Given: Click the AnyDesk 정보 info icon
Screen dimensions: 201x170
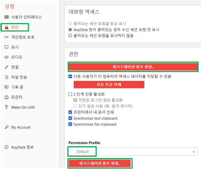Looking at the screenshot, I should (7, 147).
